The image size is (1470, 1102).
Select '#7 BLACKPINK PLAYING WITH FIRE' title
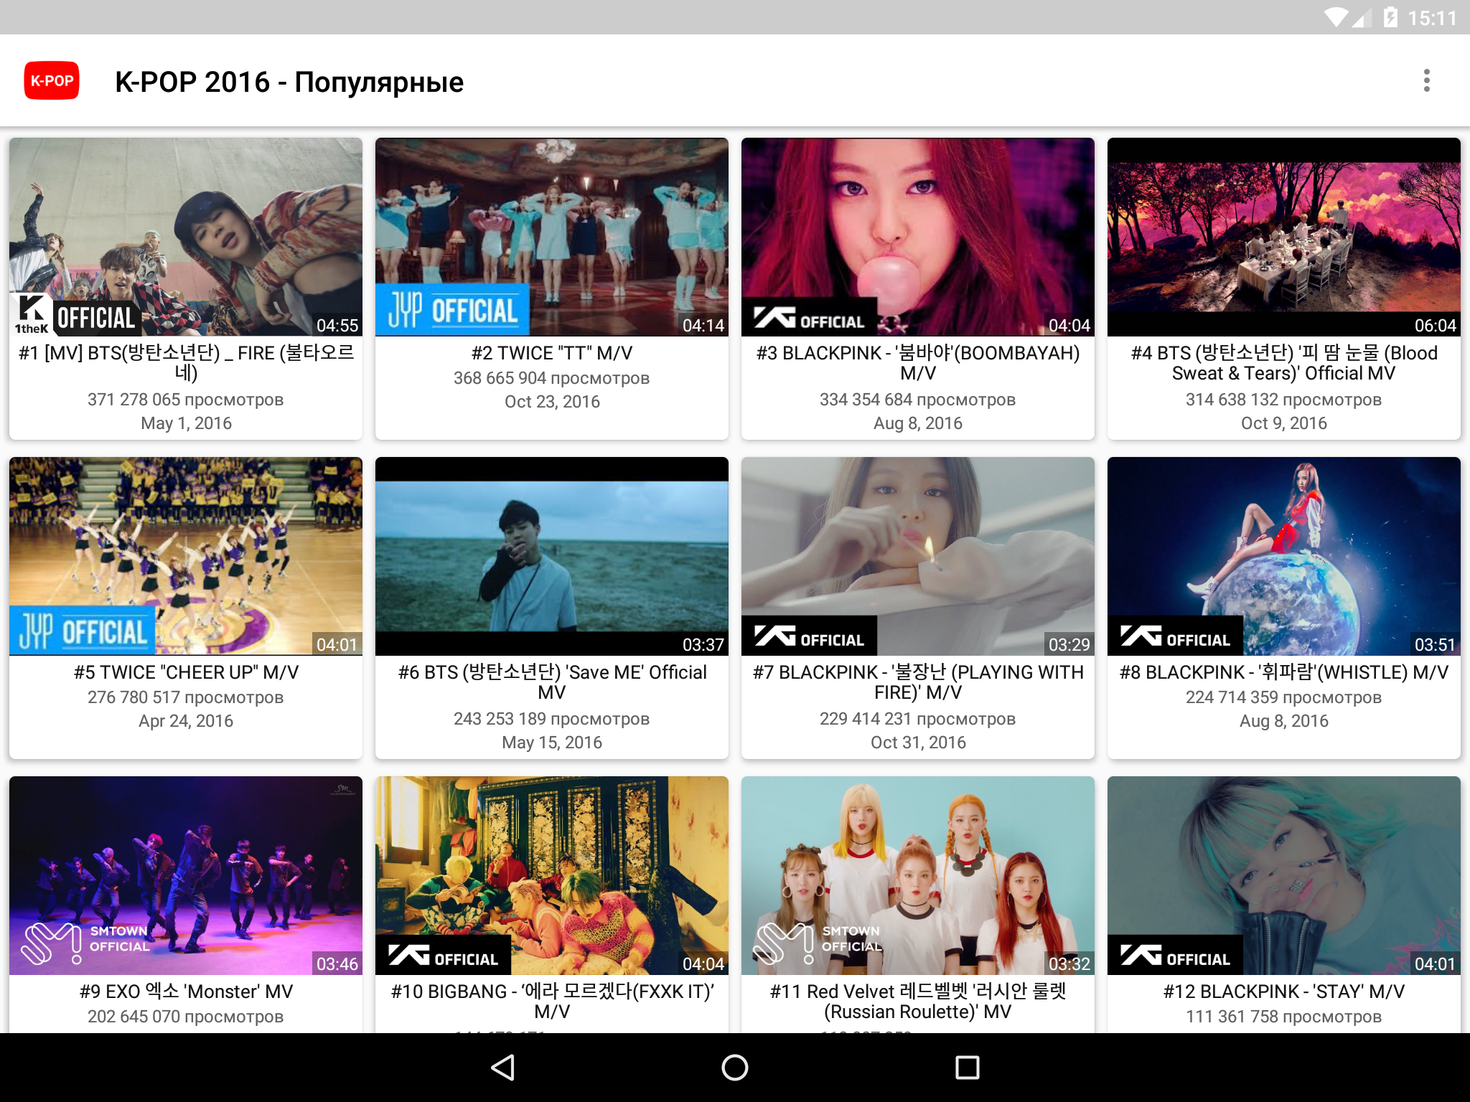[x=918, y=682]
